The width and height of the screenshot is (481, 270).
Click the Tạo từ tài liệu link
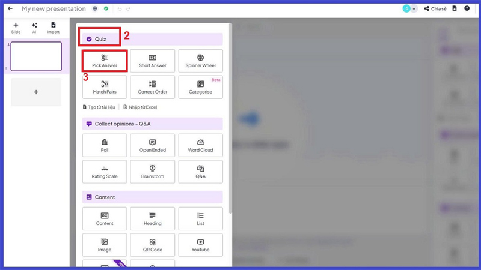tap(99, 107)
